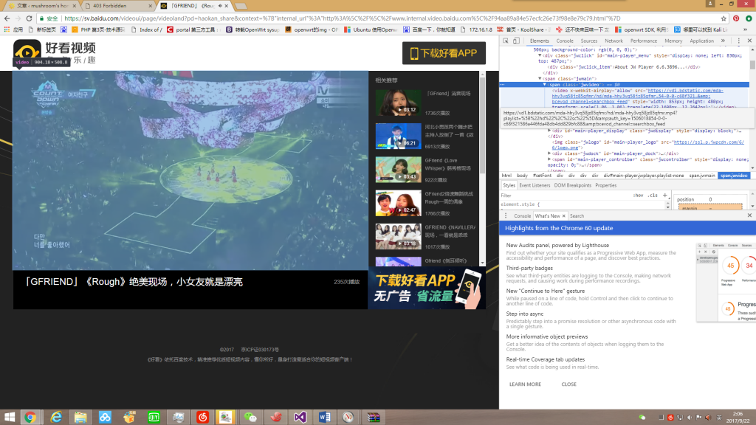
Task: Open the Application panel tab
Action: [701, 41]
